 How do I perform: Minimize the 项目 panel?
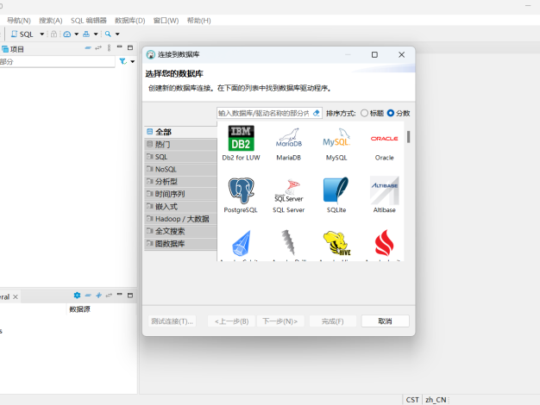pyautogui.click(x=120, y=47)
